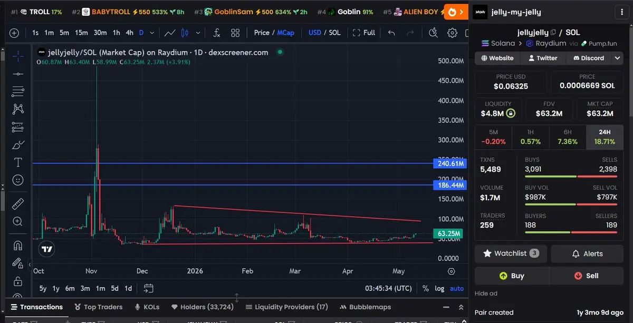633x323 pixels.
Task: Open the Alerts button
Action: 587,253
